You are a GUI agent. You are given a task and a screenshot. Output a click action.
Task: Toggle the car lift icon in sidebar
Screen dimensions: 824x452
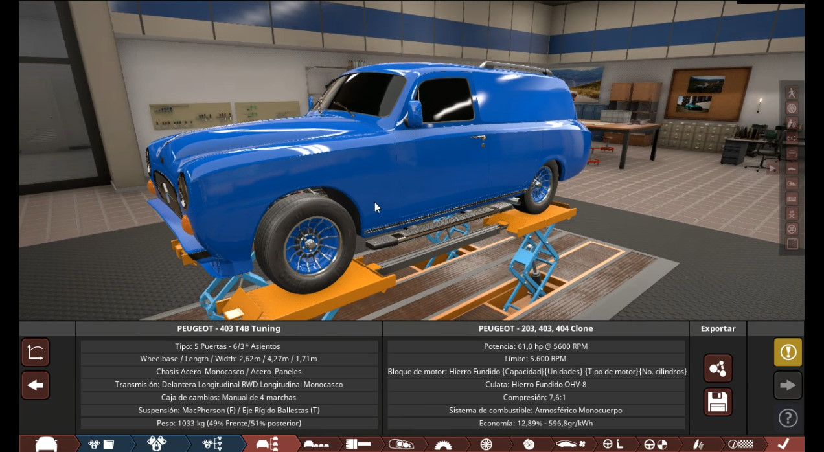pyautogui.click(x=792, y=214)
